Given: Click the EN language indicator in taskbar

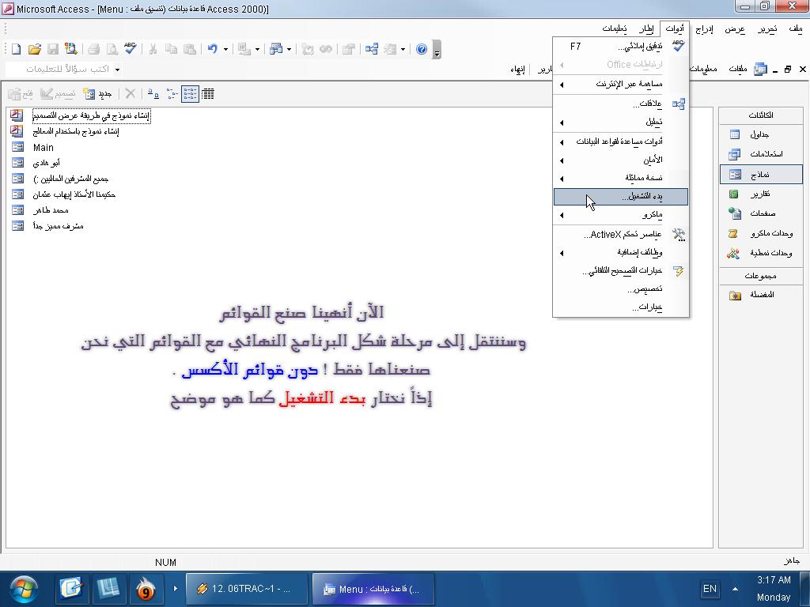Looking at the screenshot, I should coord(710,589).
